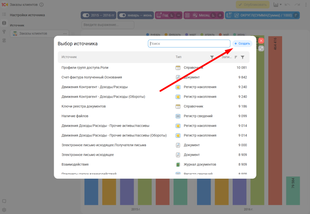Click the январь color dot in the legend
This screenshot has width=310, height=214.
pyautogui.click(x=147, y=35)
